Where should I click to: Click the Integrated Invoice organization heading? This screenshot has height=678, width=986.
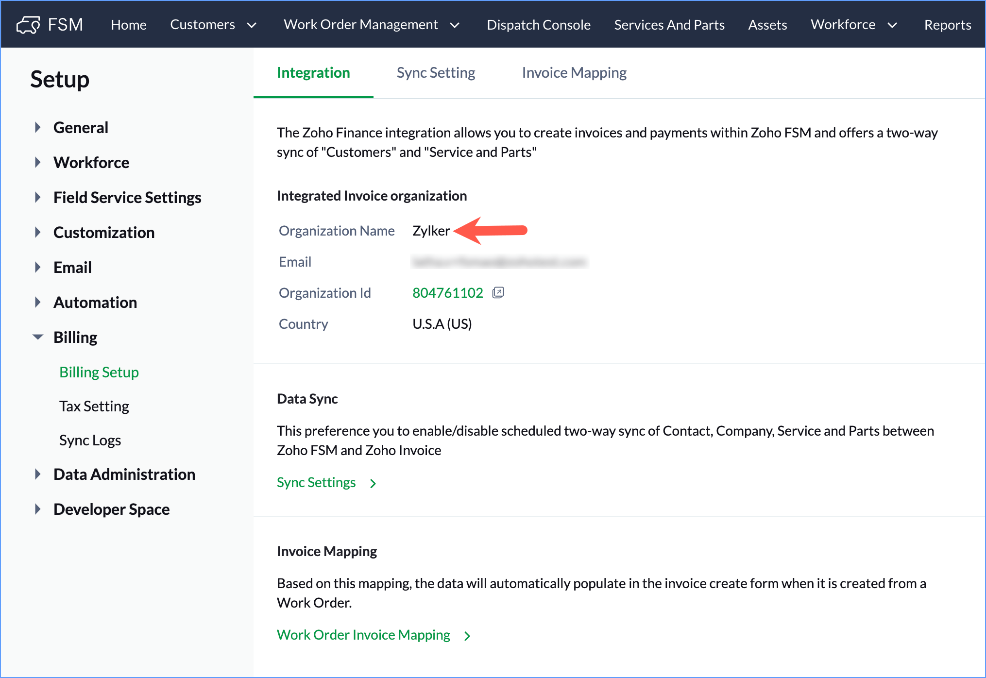point(372,196)
